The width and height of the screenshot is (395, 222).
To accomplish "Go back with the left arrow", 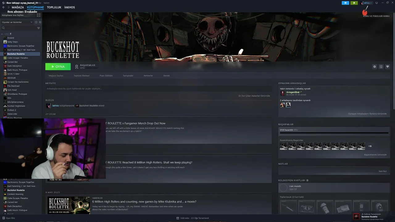I will (3, 7).
